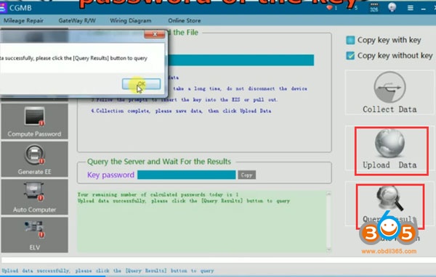Open the Auto Computer function

tap(34, 197)
